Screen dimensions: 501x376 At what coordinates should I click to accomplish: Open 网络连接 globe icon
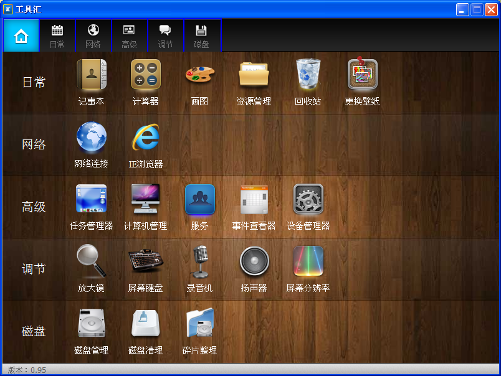click(x=92, y=136)
